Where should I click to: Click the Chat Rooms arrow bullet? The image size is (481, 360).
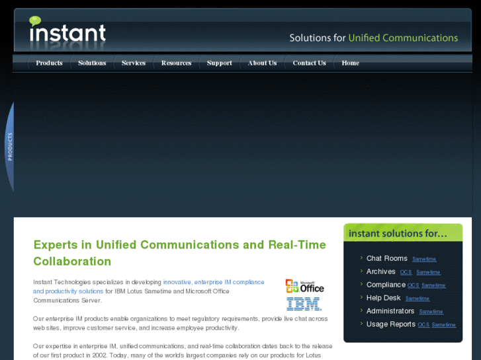coord(361,258)
